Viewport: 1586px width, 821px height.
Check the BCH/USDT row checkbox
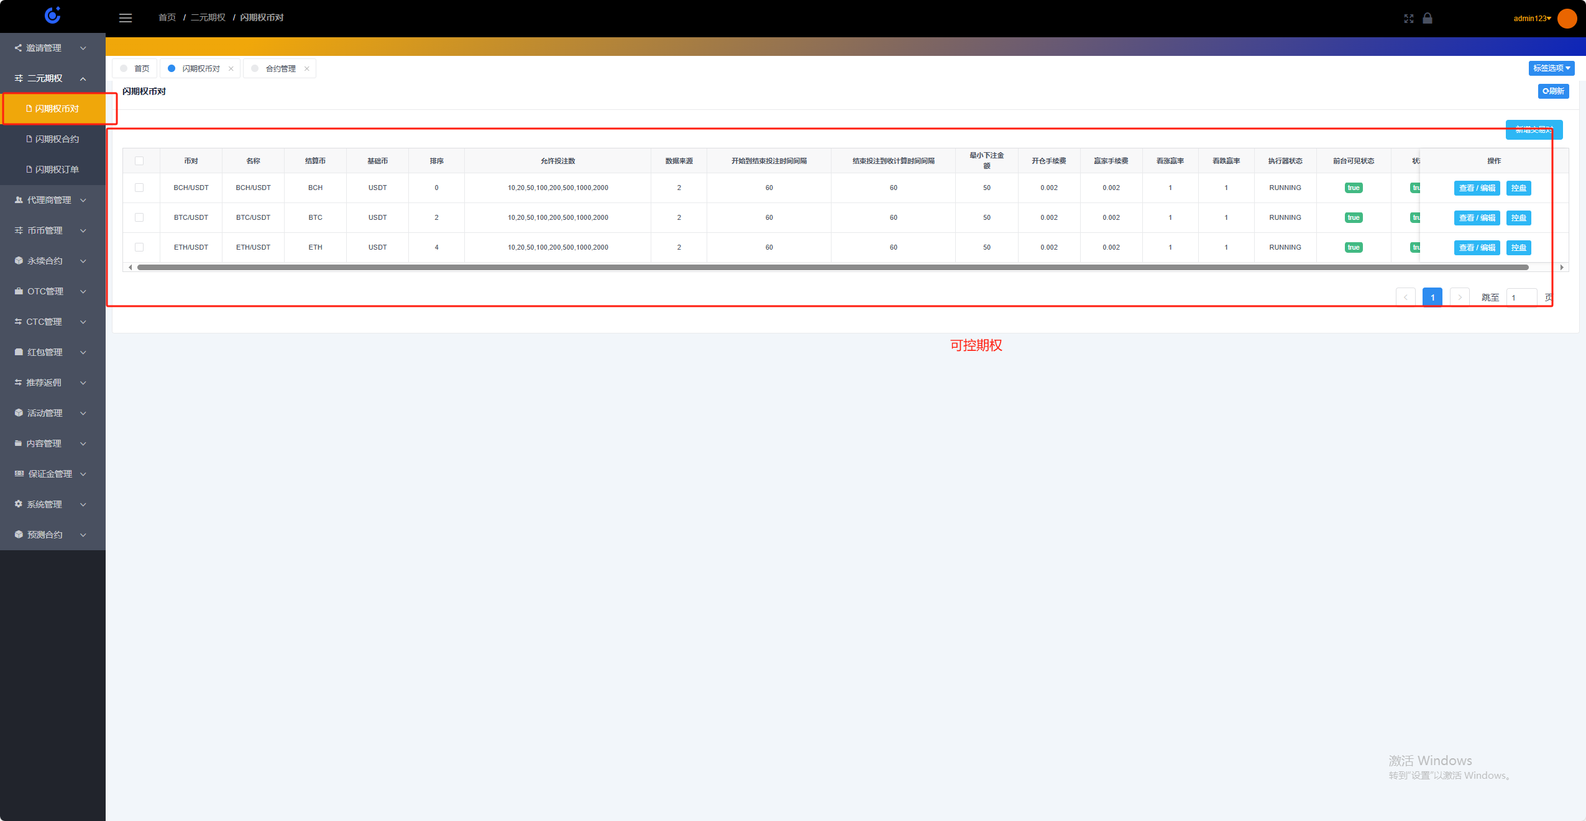point(139,188)
